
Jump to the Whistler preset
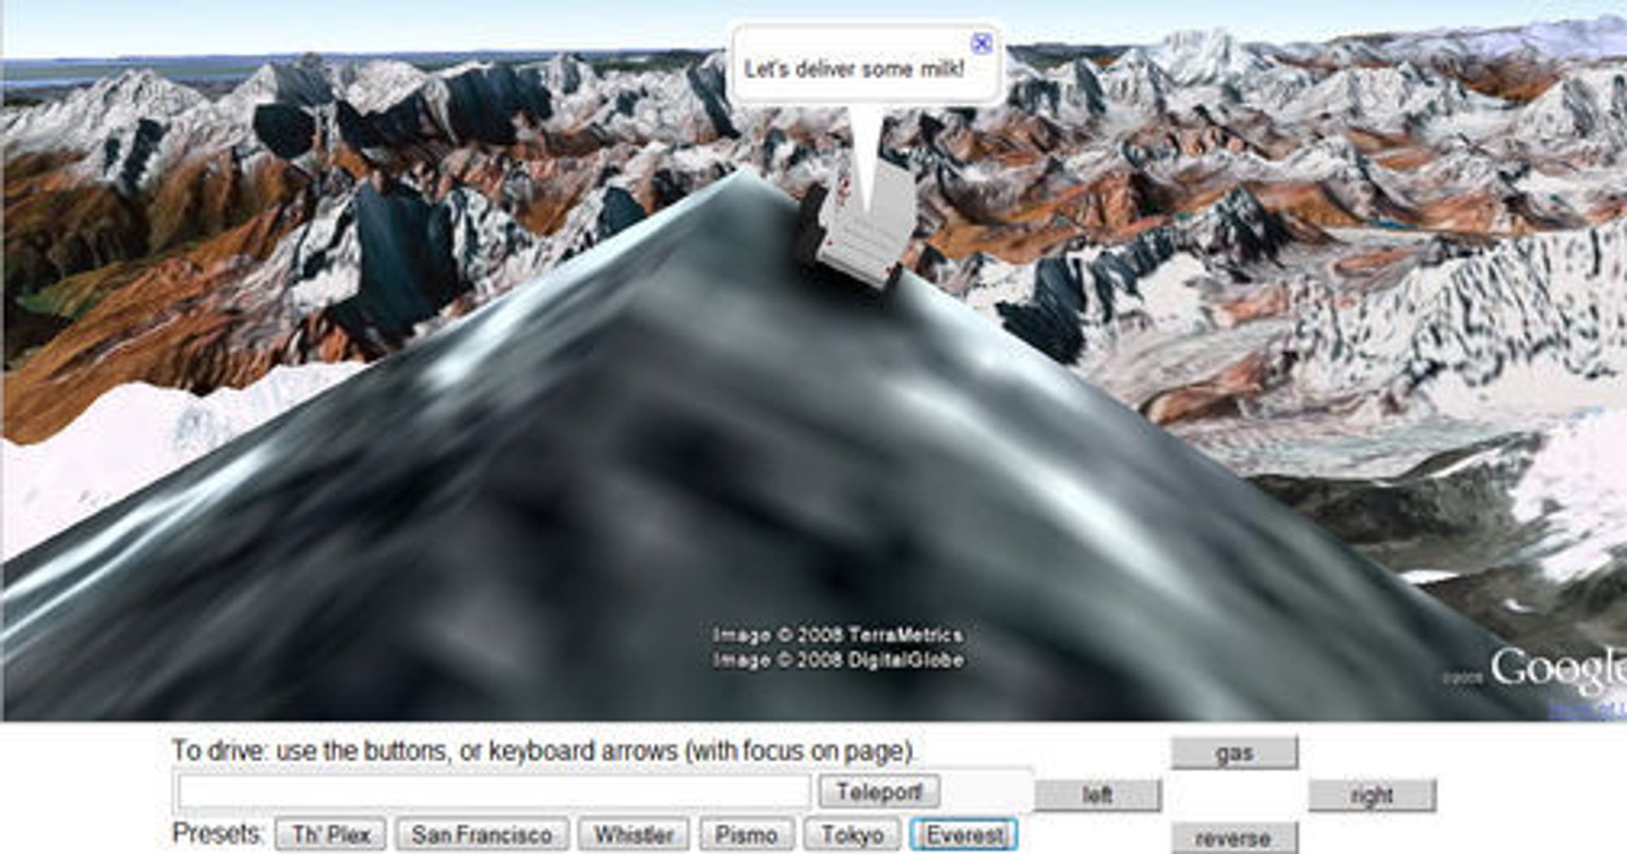point(633,834)
